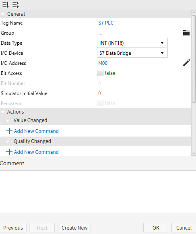196x234 pixels.
Task: Click the Create New button
Action: coord(74,228)
